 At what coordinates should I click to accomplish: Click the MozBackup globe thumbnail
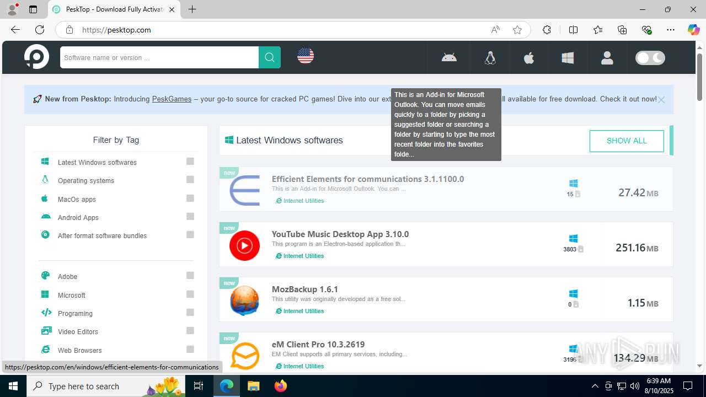pos(244,301)
